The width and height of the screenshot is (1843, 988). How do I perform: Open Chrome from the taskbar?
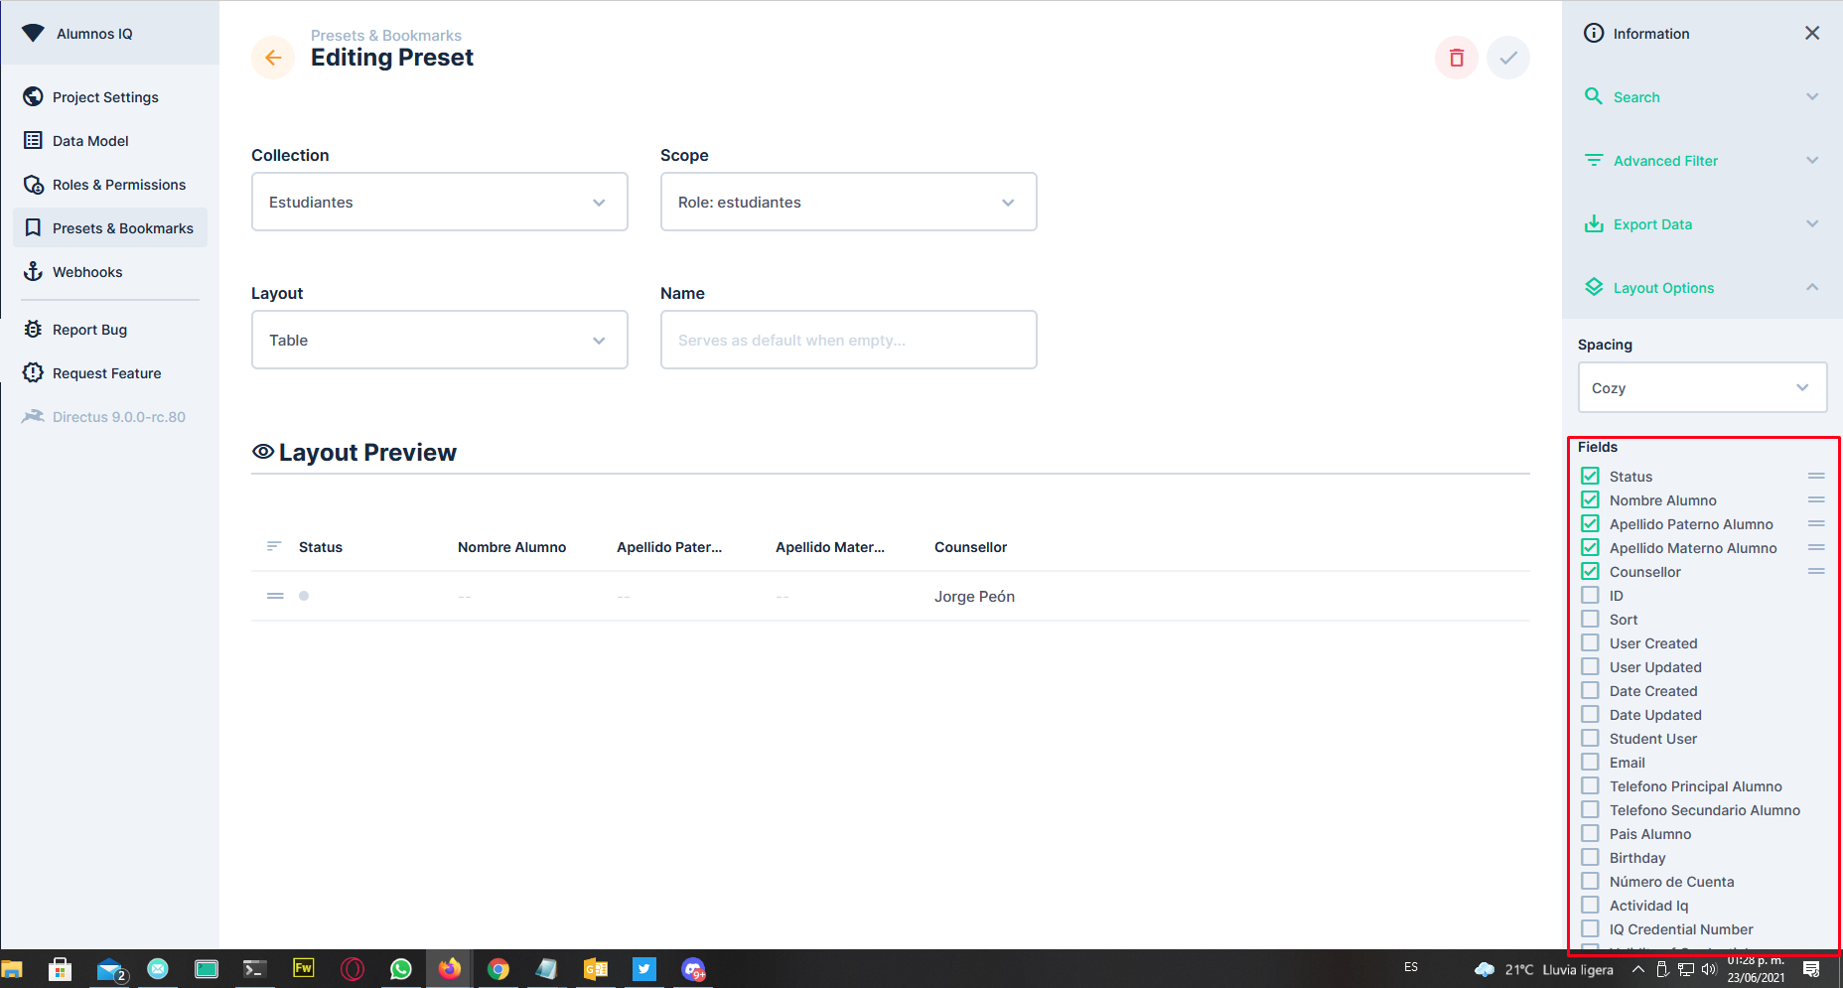point(498,968)
